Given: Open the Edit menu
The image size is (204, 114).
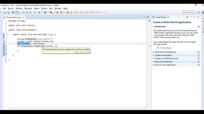Looking at the screenshot, I should (x=4, y=9).
